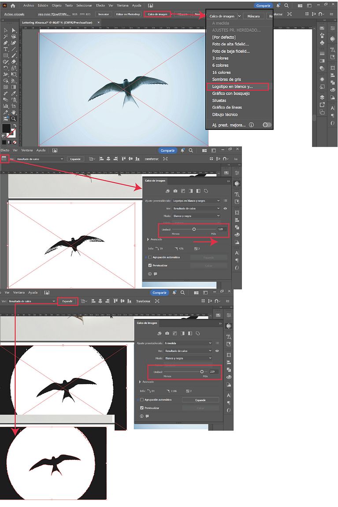Expand Avanzado section in the Logotipo panel
The height and width of the screenshot is (507, 338).
(x=148, y=240)
